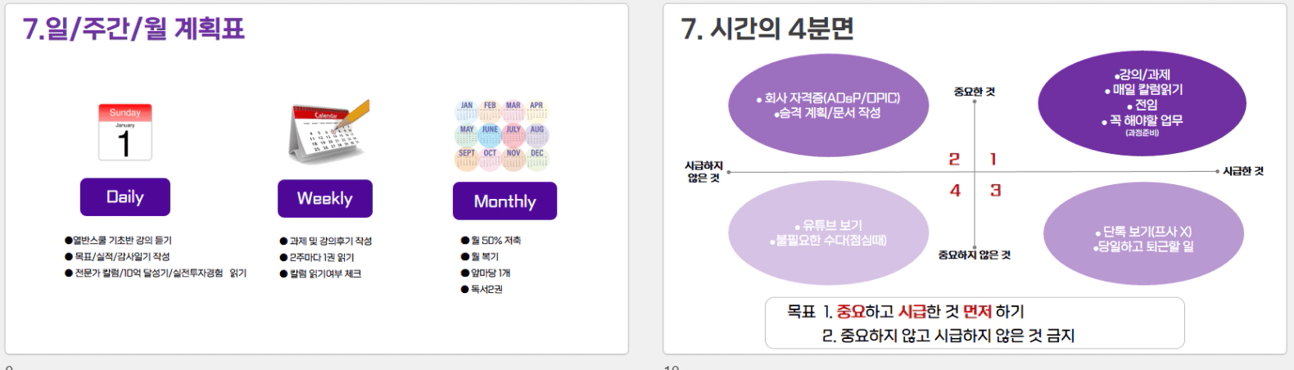1294x370 pixels.
Task: Select the light ellipse with 유튜브 보기
Action: [827, 232]
